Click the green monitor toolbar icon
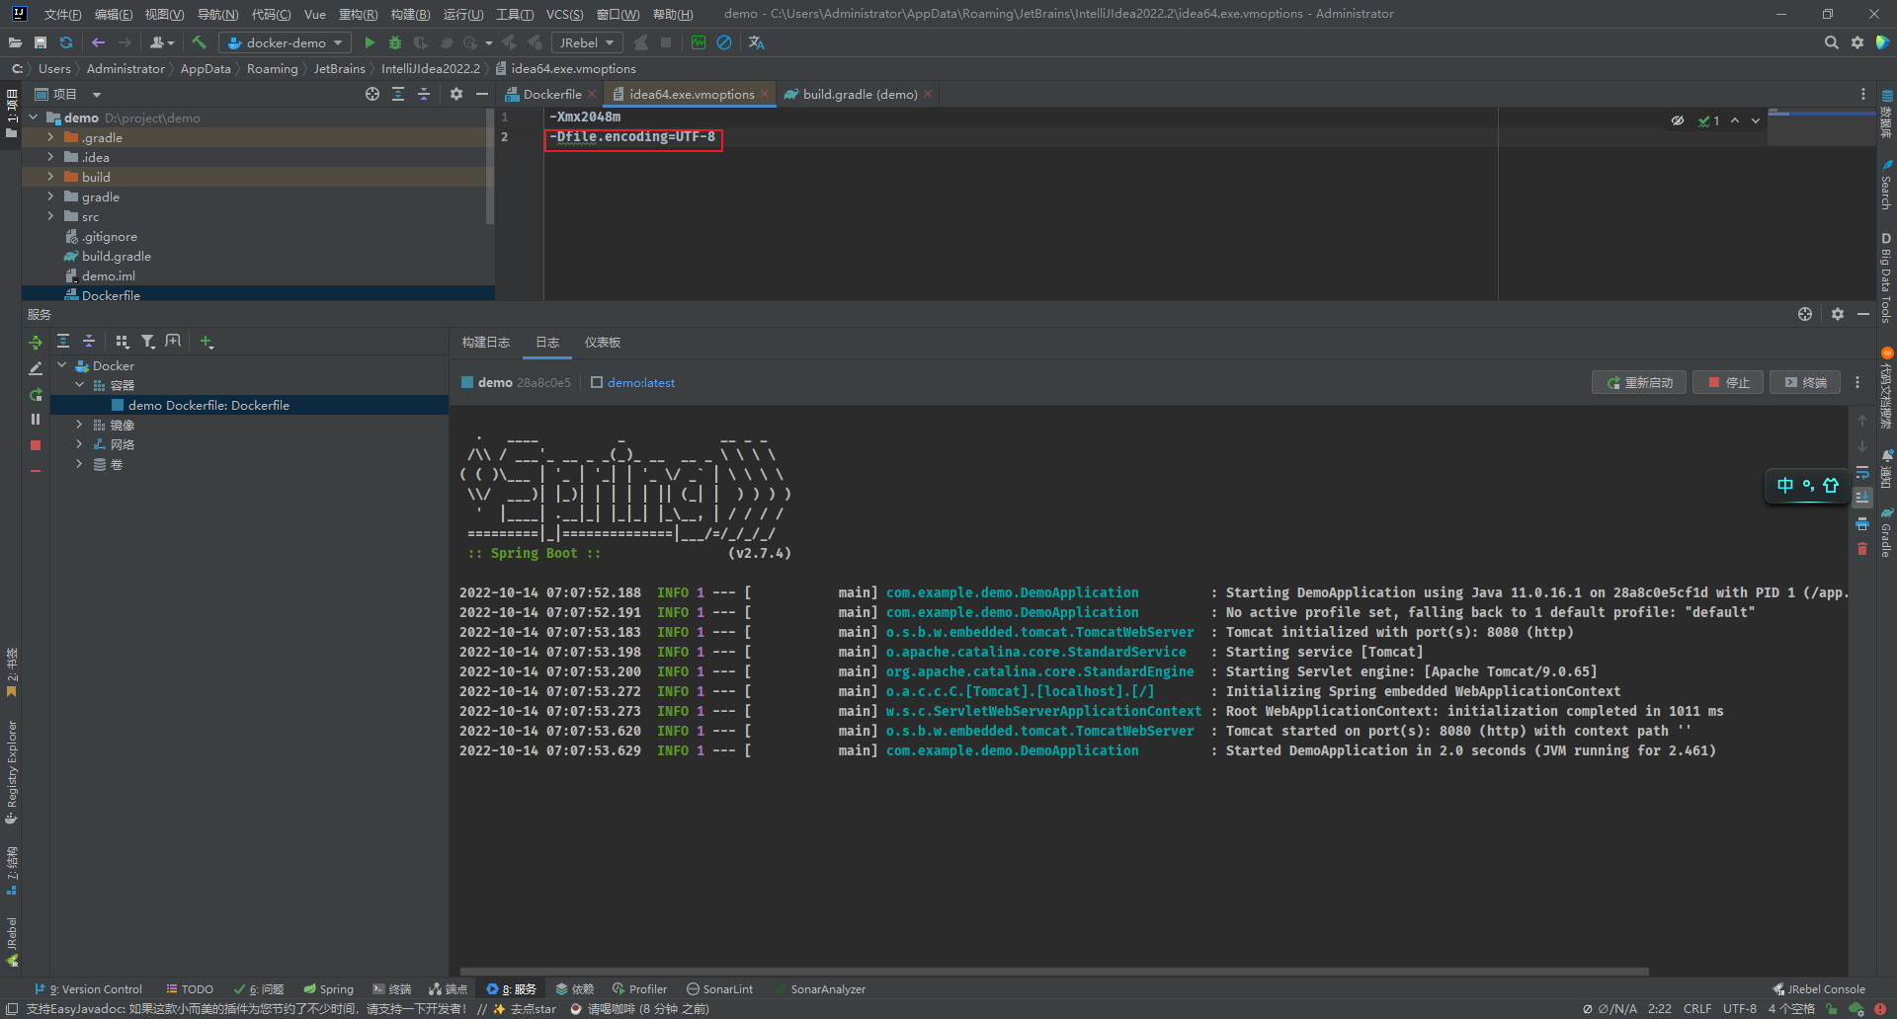 click(x=699, y=42)
